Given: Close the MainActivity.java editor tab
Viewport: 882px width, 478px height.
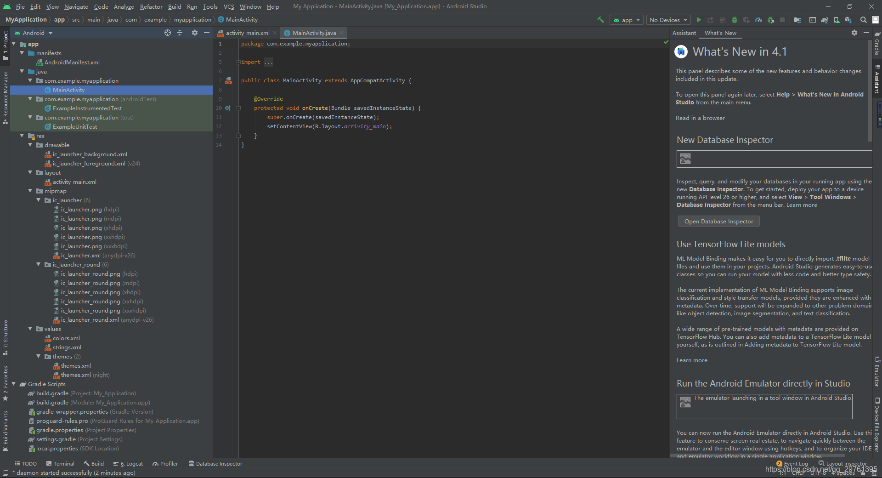Looking at the screenshot, I should [x=341, y=33].
